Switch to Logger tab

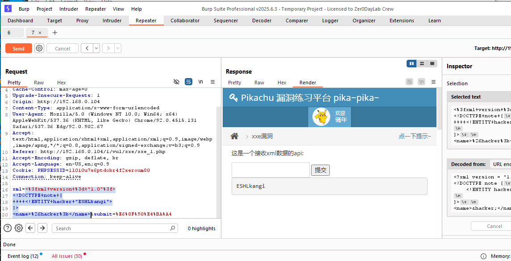(330, 21)
